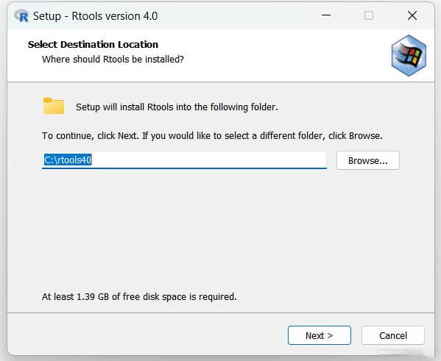Click 'Where should Rtools be installed?' subtitle
The height and width of the screenshot is (361, 441).
(113, 60)
